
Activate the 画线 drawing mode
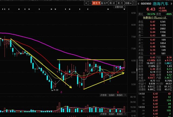click(x=112, y=3)
